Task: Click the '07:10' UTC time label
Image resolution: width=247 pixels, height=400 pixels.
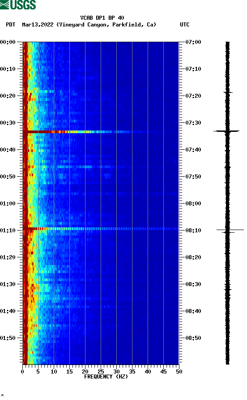Action: click(x=193, y=69)
